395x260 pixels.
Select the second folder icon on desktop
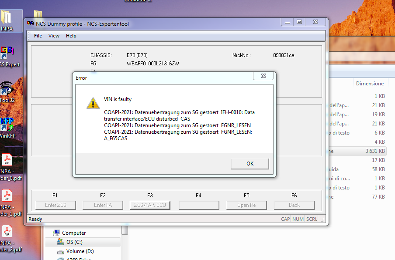(38, 14)
